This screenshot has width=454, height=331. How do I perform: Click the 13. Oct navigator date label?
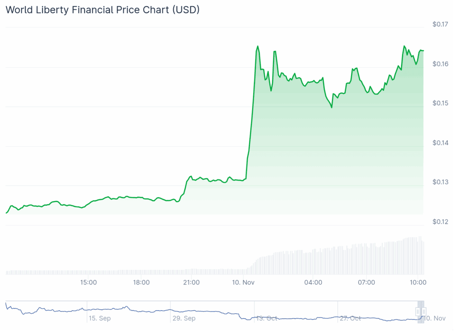point(267,318)
